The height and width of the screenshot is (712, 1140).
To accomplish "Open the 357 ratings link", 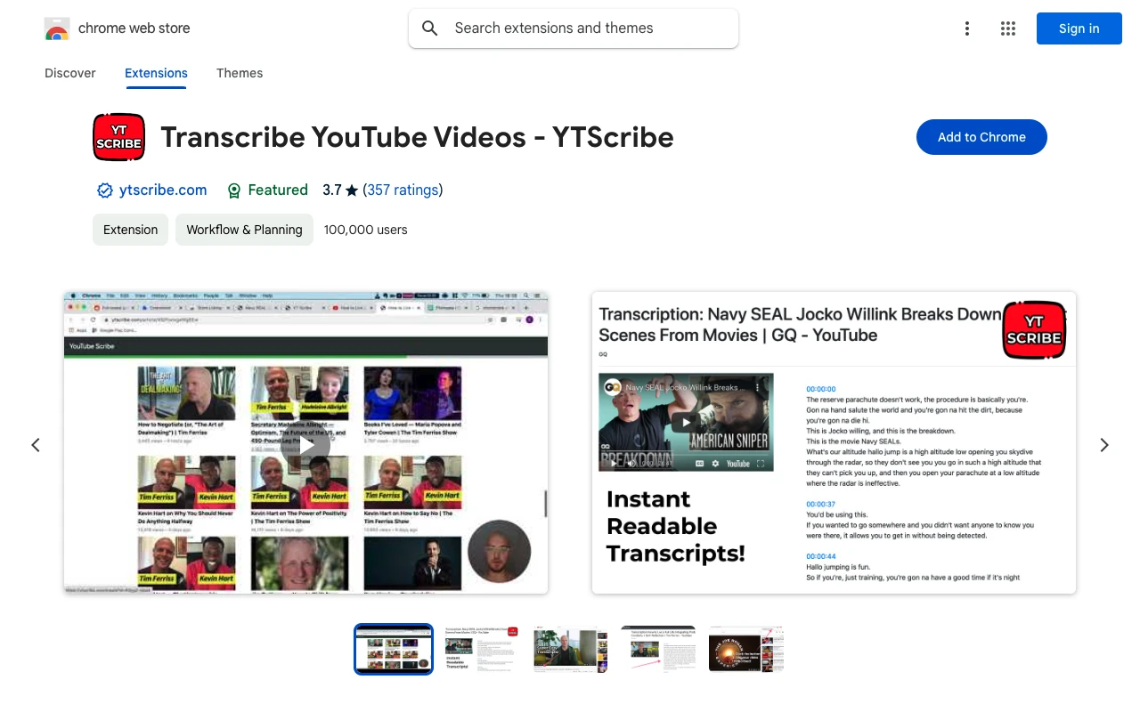I will coord(402,190).
